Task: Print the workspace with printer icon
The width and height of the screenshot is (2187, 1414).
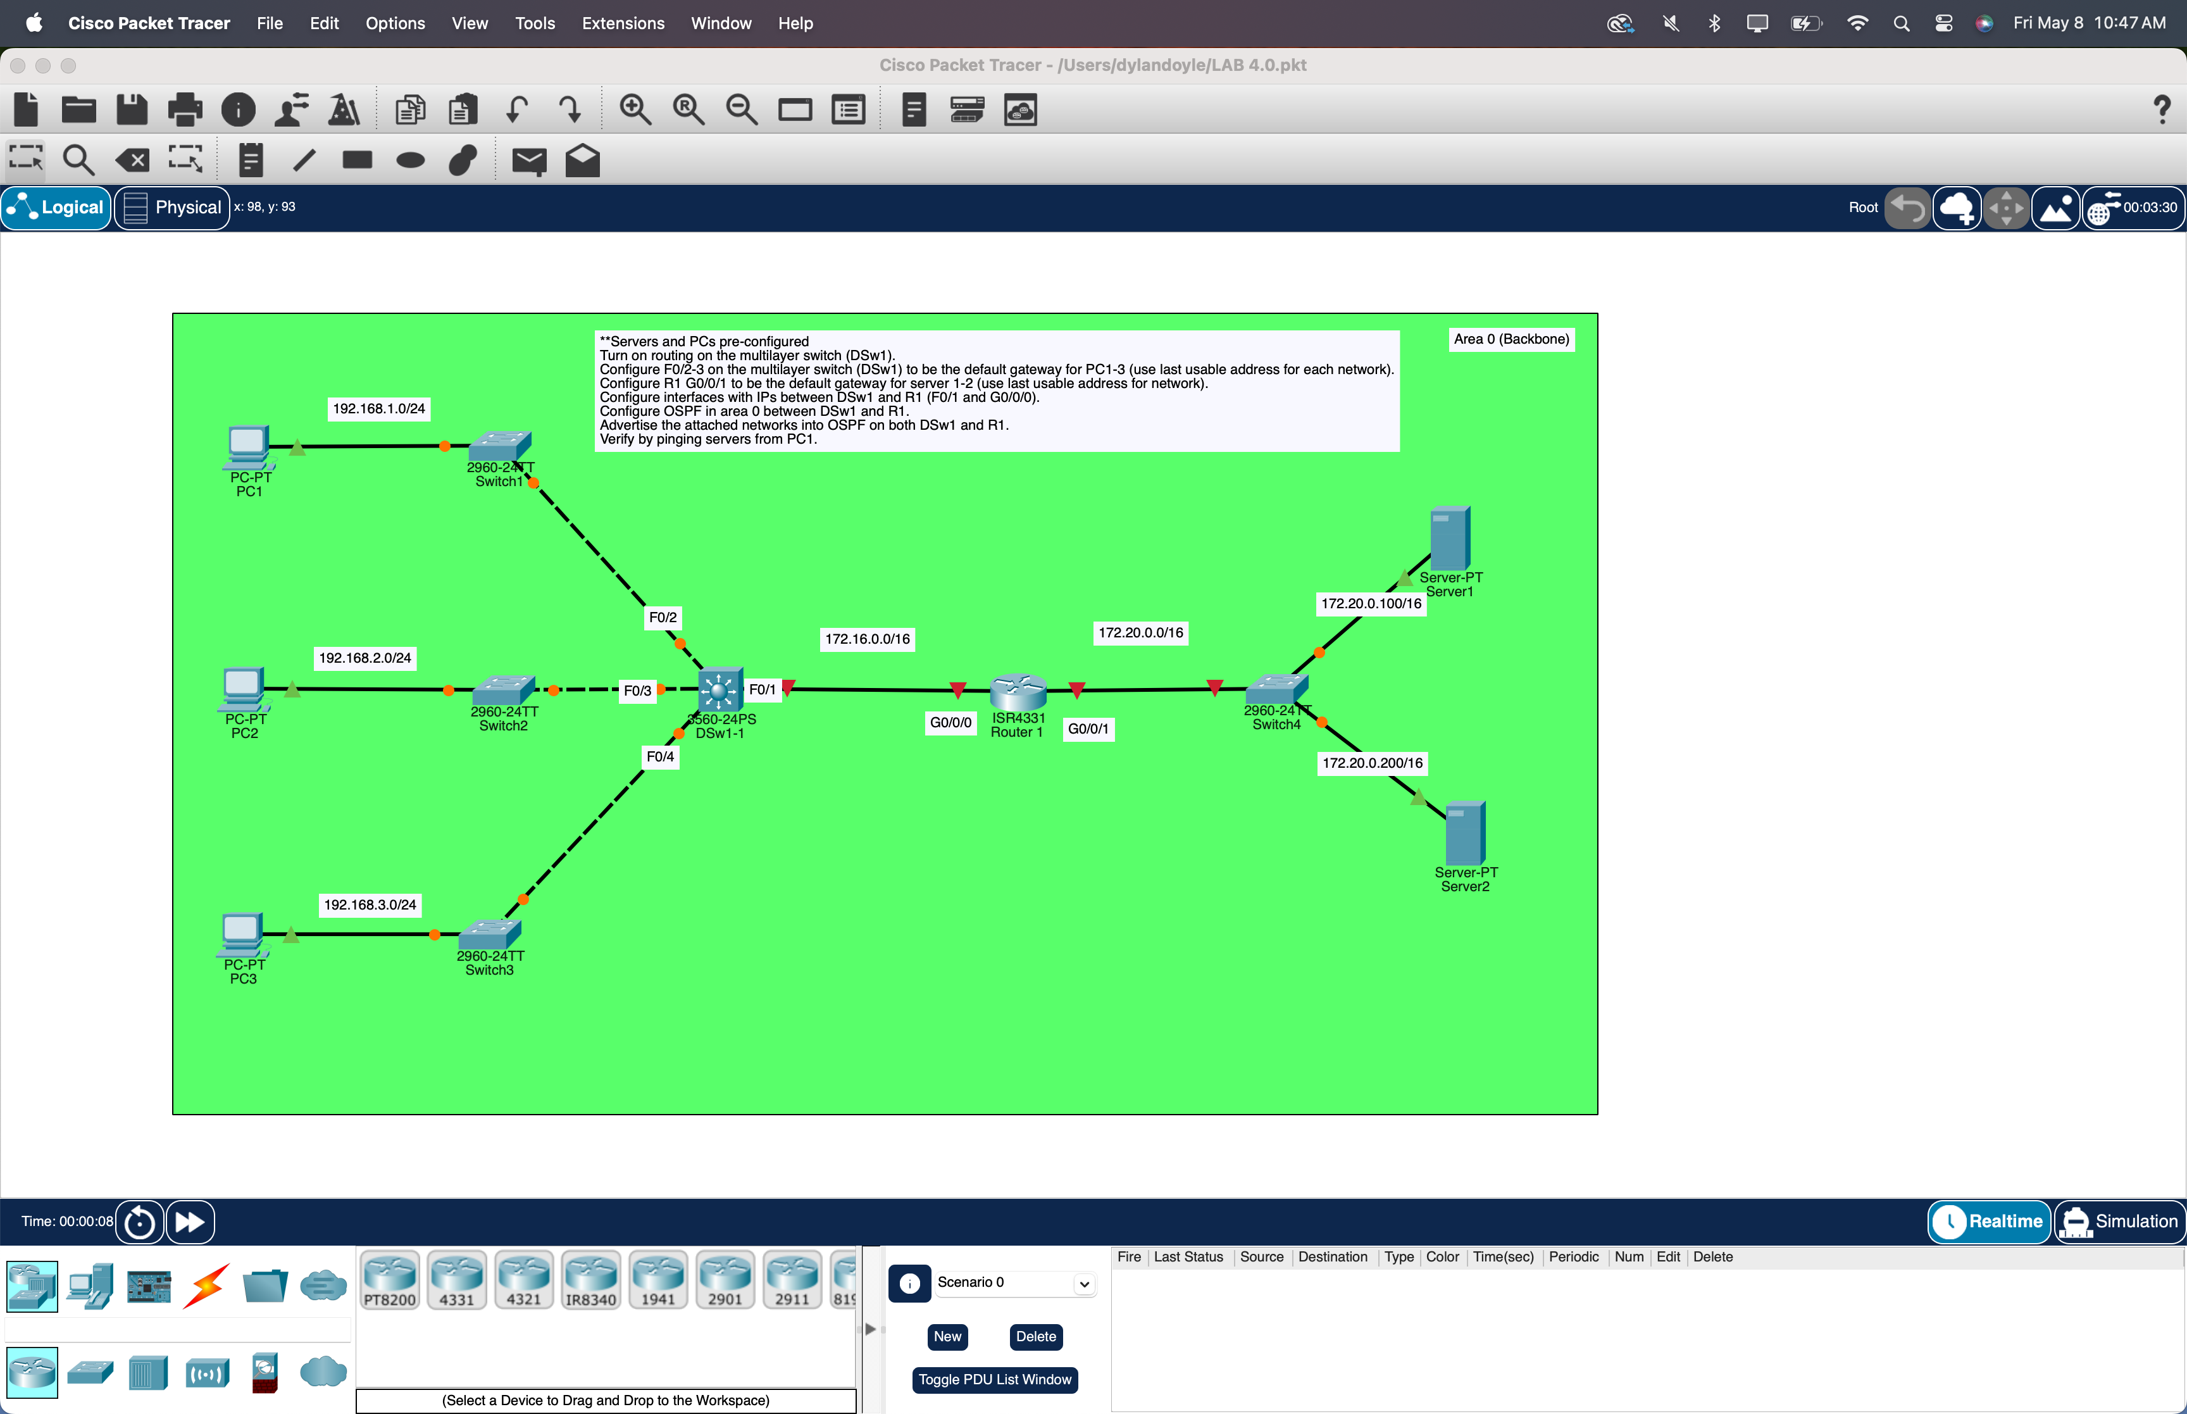Action: tap(185, 110)
